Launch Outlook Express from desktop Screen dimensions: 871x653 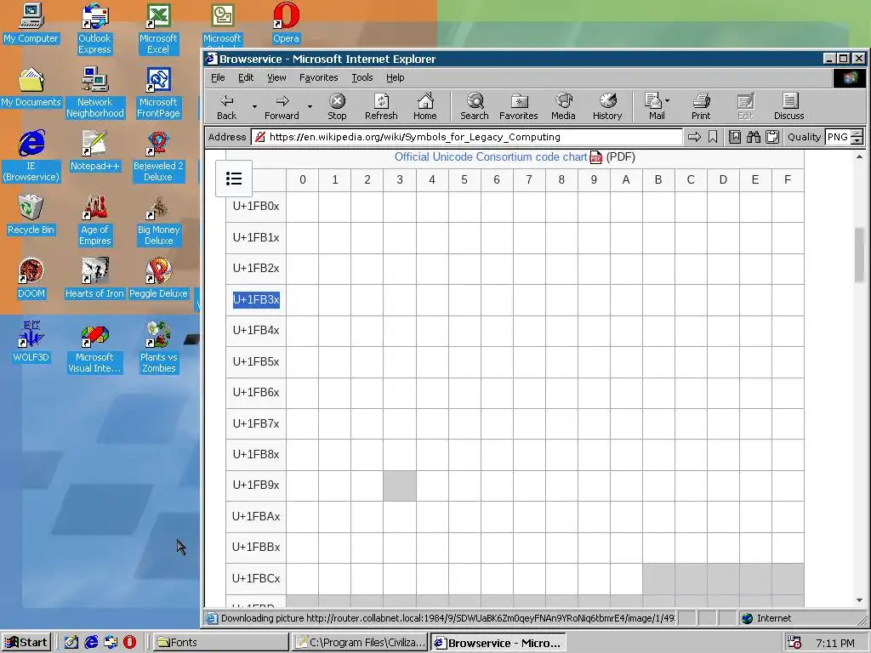pyautogui.click(x=94, y=28)
